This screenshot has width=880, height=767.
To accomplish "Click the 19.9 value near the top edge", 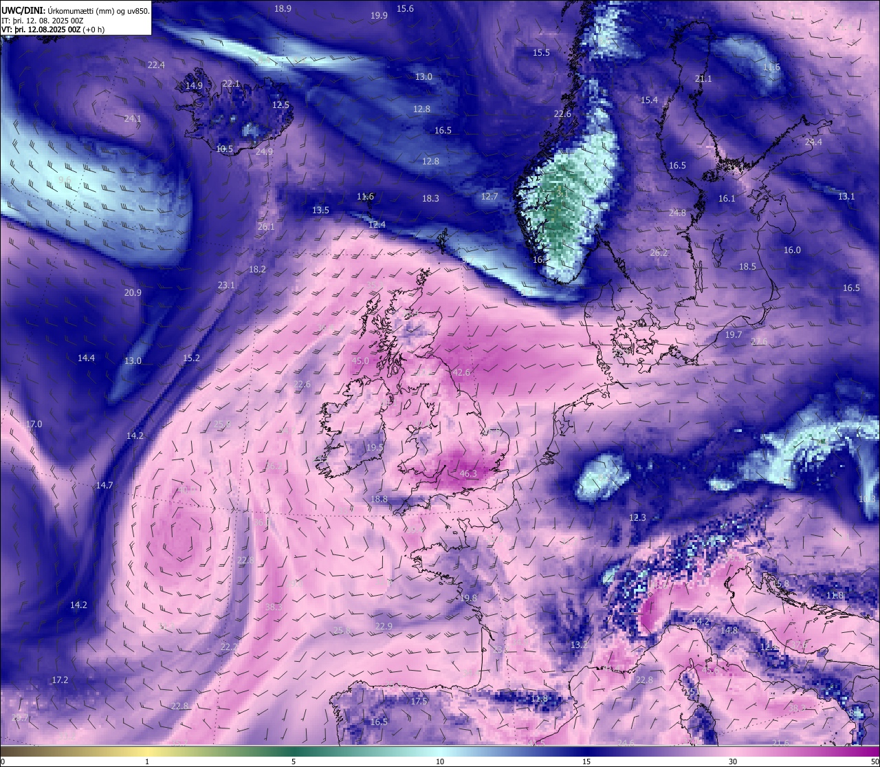I will tap(379, 15).
